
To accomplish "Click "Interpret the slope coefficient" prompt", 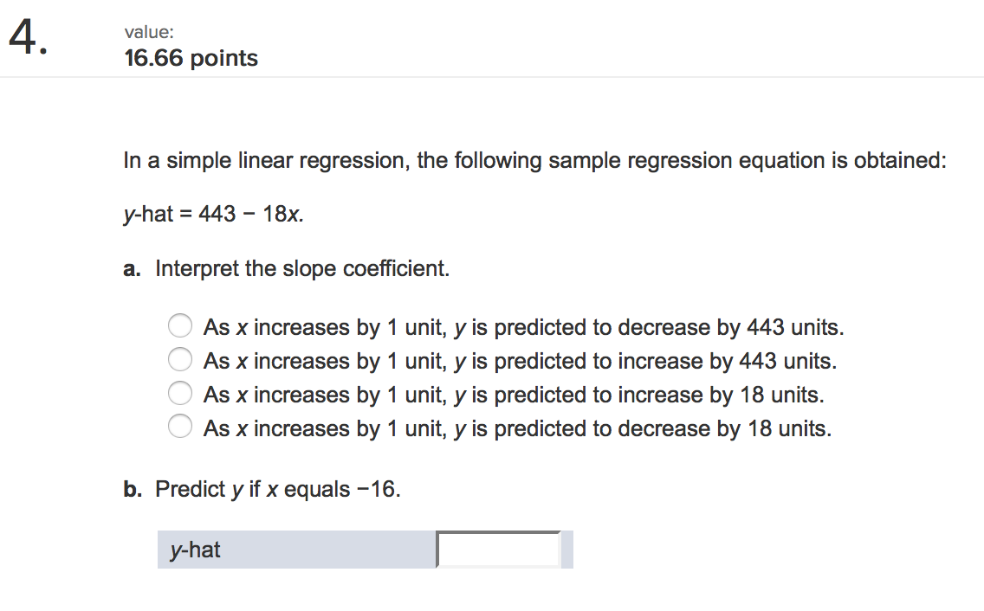I will tap(302, 268).
